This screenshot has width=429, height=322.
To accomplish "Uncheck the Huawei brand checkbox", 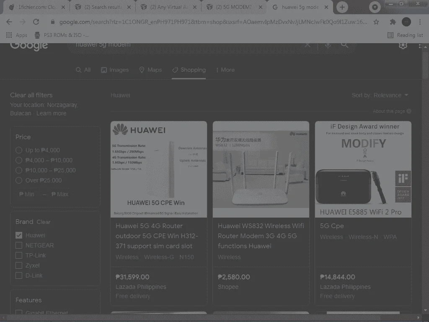I will 19,235.
